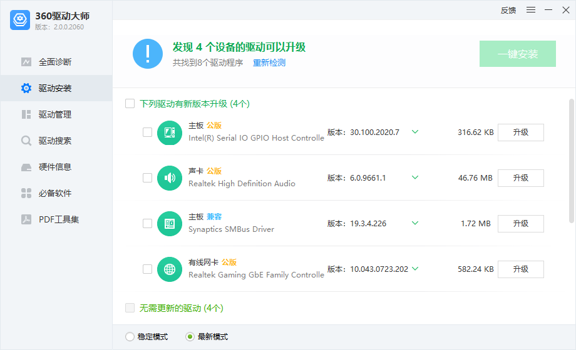Upgrade the Synaptics SMBus Driver

(520, 223)
